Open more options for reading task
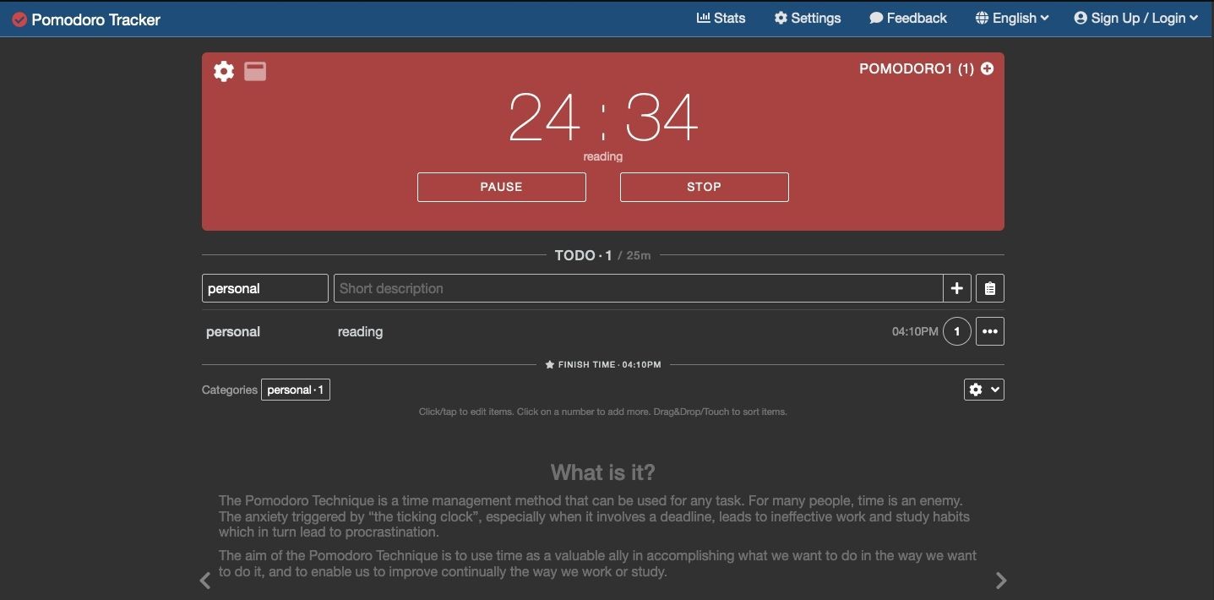This screenshot has width=1214, height=600. (x=990, y=331)
